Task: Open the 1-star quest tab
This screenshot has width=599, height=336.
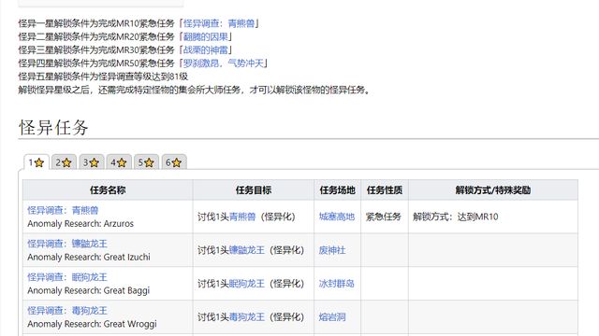Action: (x=37, y=162)
